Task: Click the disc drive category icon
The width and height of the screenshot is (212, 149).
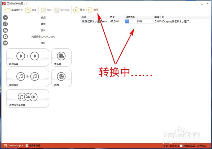Action: coord(5,37)
